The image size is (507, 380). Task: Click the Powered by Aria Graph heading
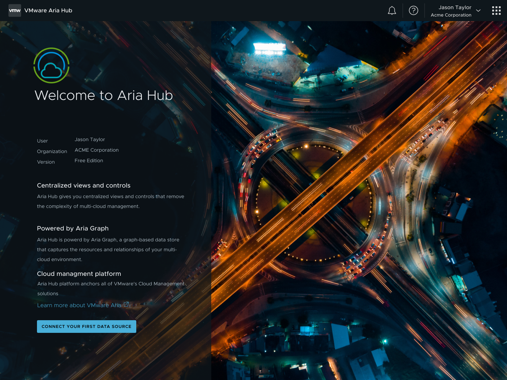(x=73, y=228)
